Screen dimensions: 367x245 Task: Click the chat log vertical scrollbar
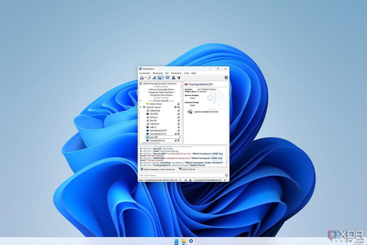click(x=226, y=162)
